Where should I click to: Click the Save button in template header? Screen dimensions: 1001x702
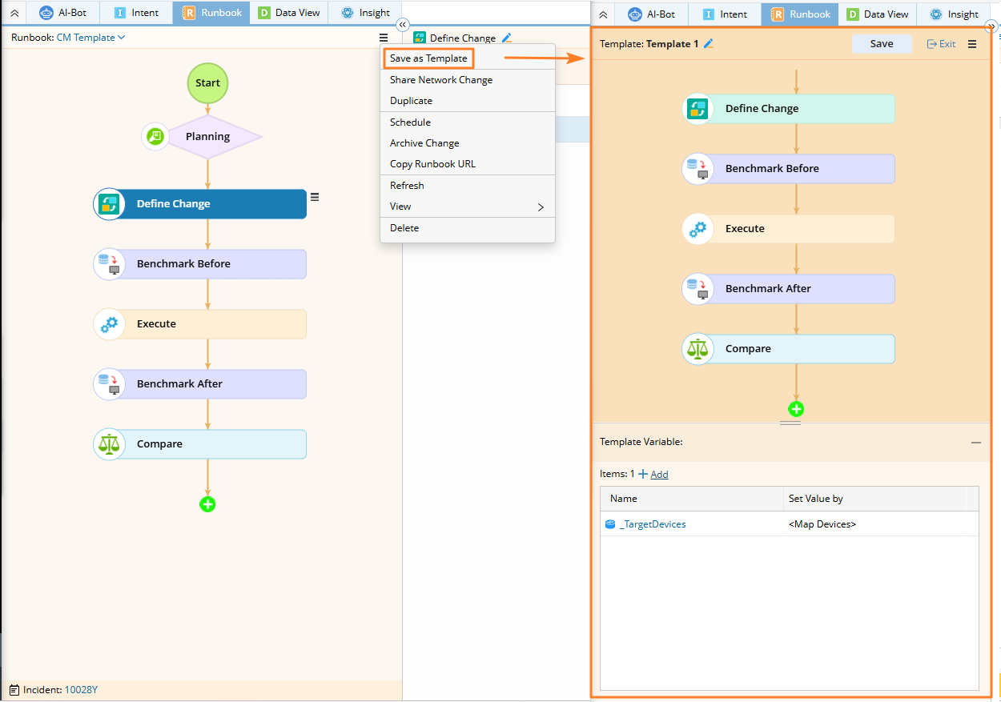(x=881, y=44)
